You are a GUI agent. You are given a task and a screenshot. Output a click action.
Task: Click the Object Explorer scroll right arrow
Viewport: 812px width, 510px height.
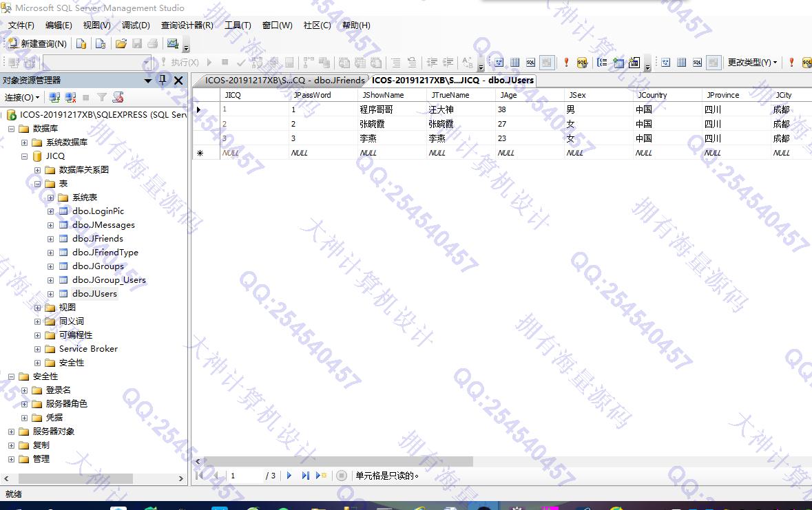[180, 478]
